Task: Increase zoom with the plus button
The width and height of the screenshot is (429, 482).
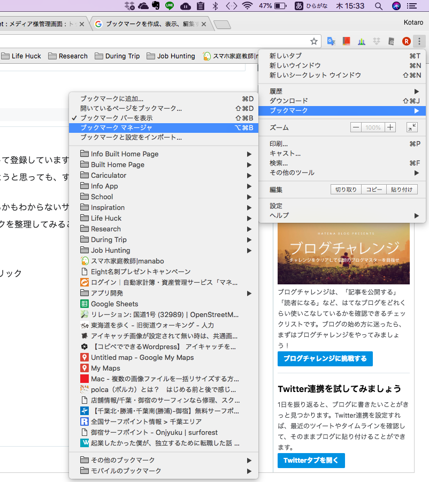Action: coord(390,127)
